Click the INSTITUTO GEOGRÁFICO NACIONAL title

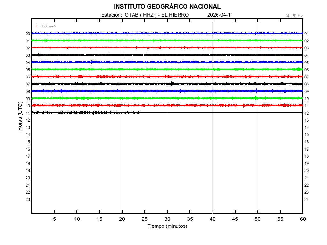[x=167, y=7]
